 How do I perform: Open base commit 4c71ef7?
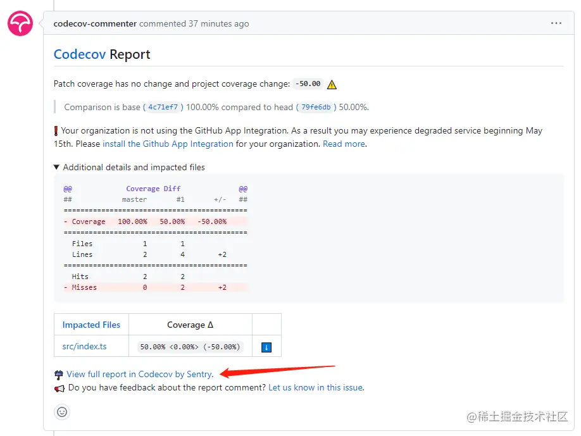pyautogui.click(x=163, y=107)
